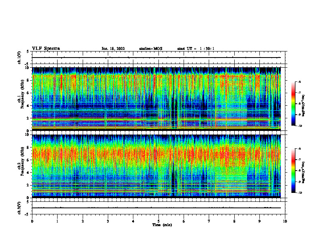Click the "station=MOS" label

pyautogui.click(x=151, y=49)
